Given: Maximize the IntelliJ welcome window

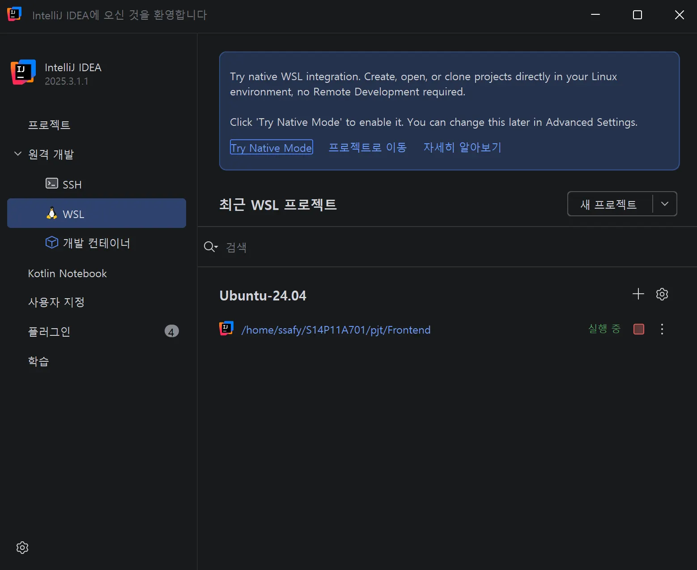Looking at the screenshot, I should coord(637,15).
